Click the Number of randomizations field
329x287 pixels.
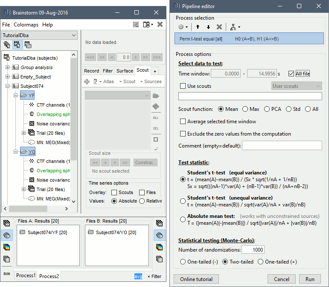coord(252,250)
